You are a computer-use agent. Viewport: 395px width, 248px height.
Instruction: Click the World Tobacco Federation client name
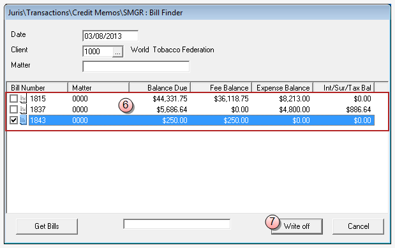pos(172,50)
